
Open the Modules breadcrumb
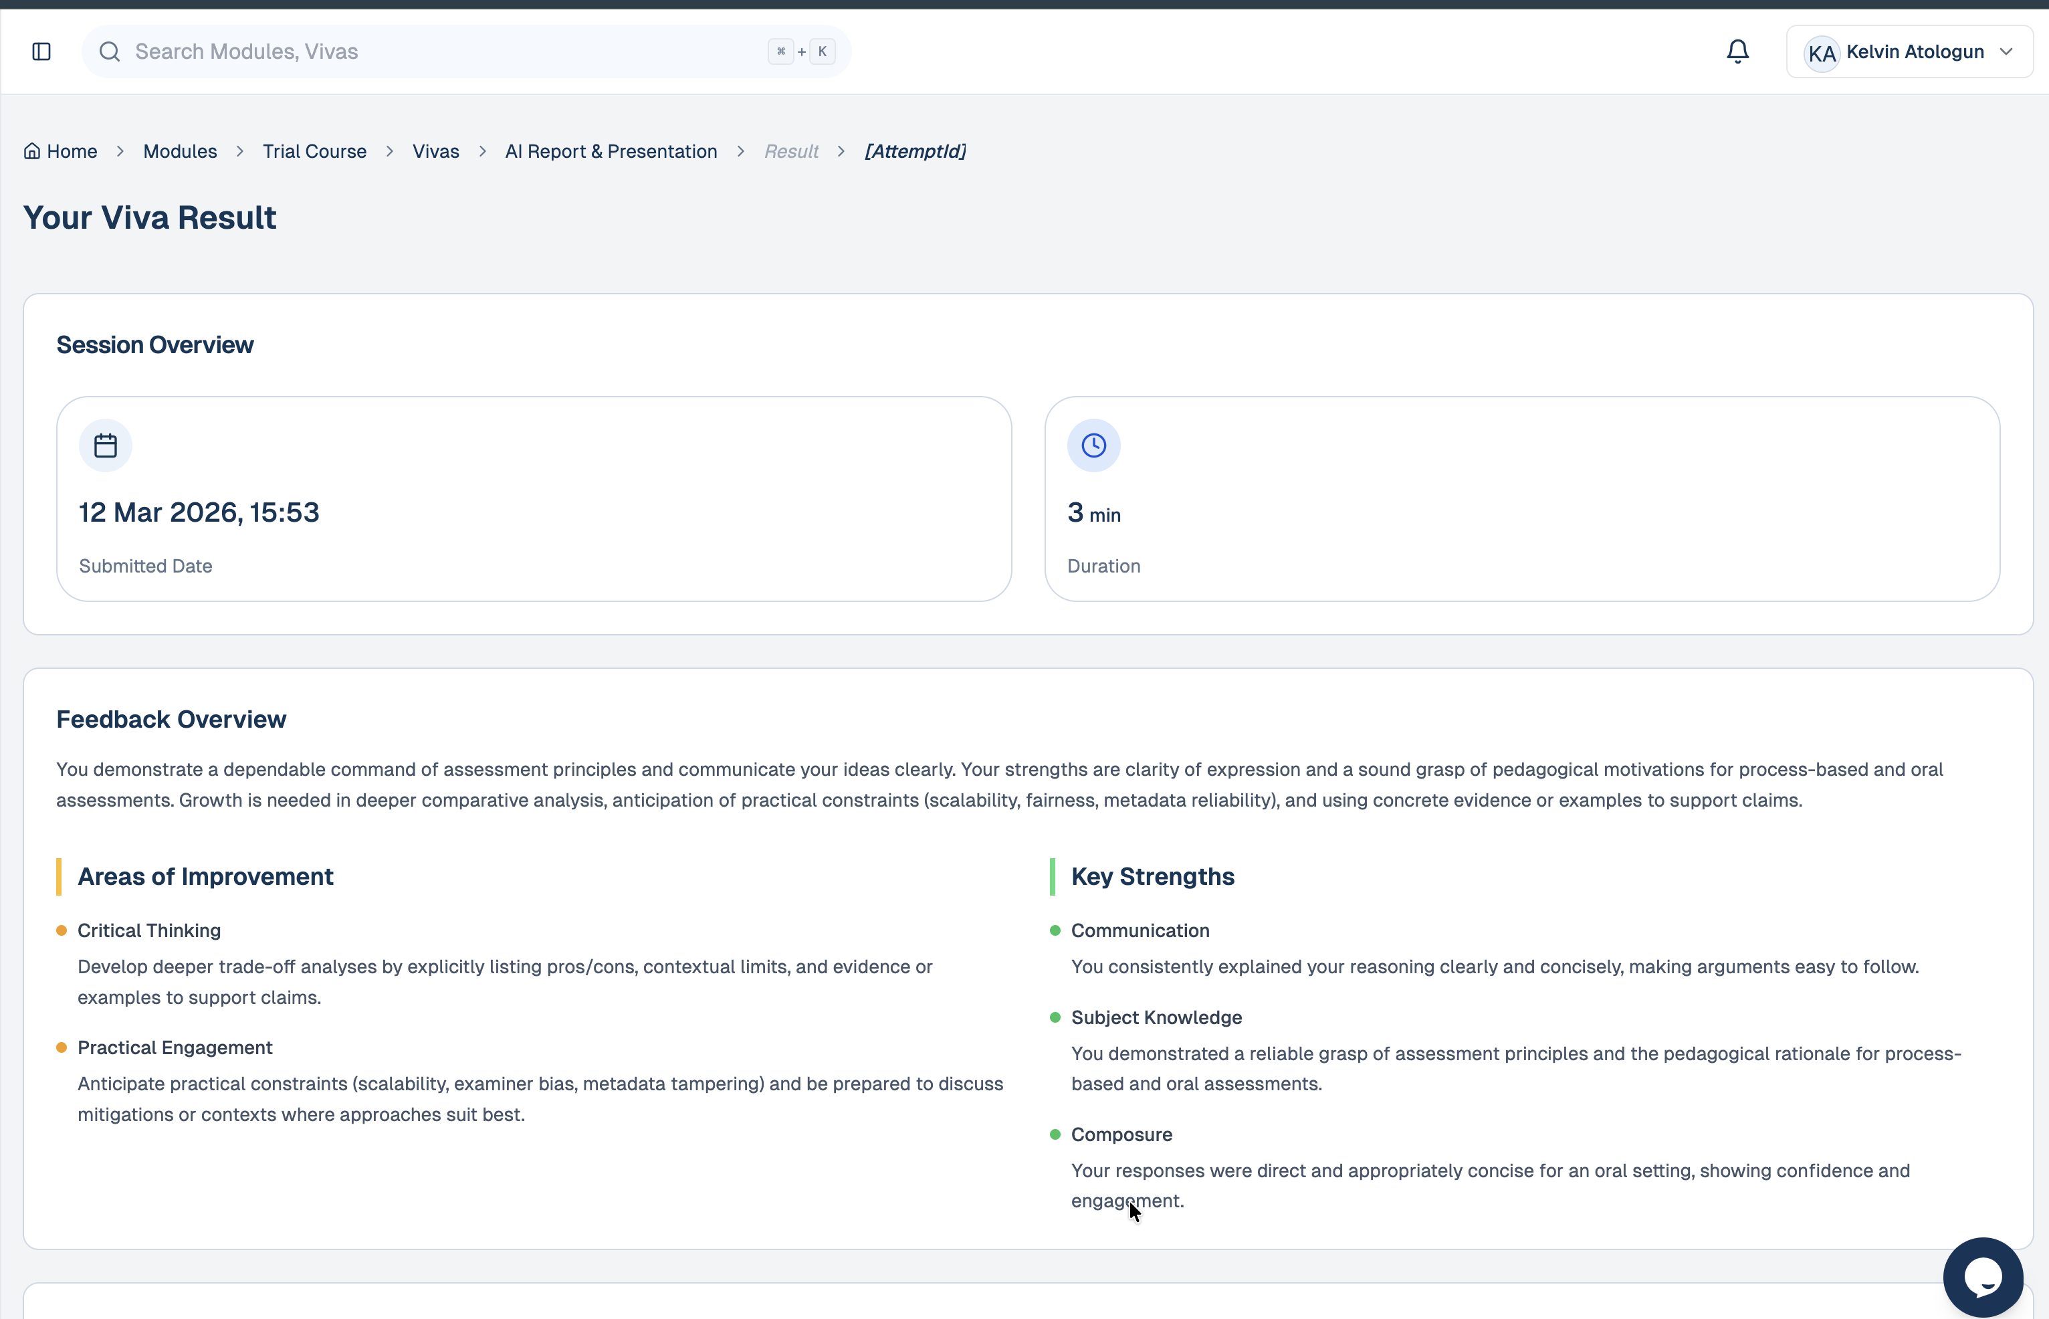(x=180, y=152)
